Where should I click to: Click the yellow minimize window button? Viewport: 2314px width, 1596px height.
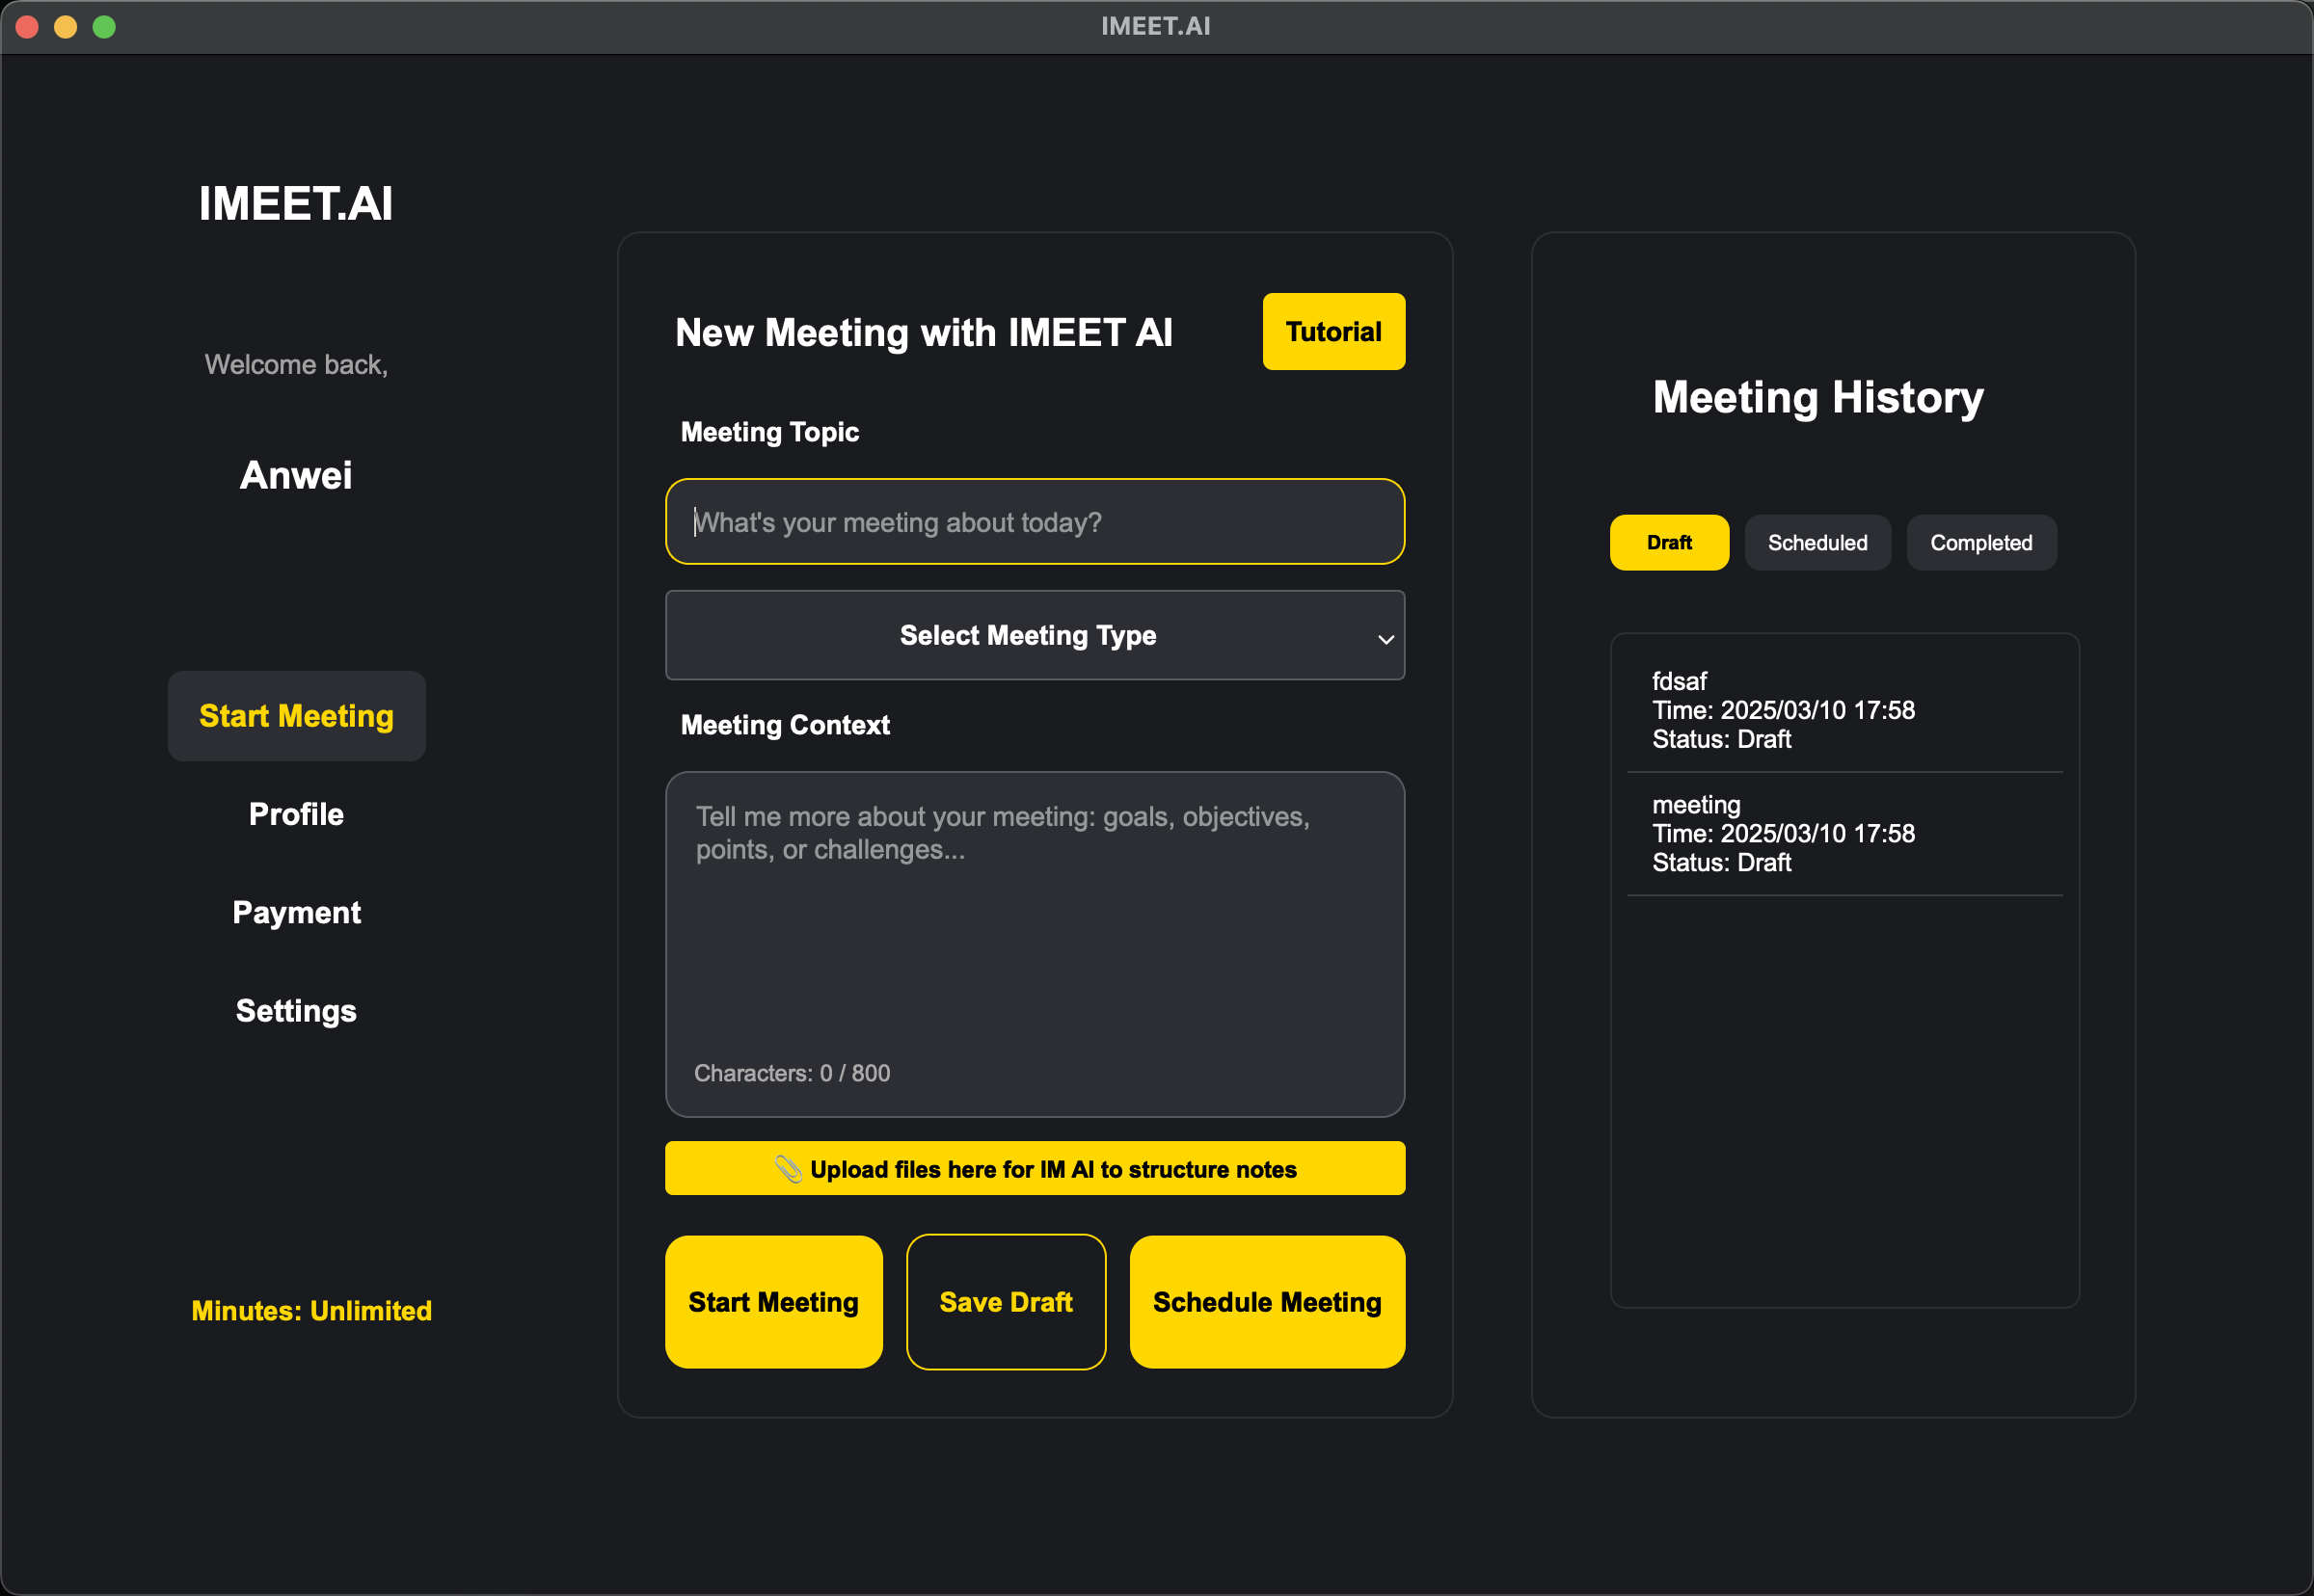pos(66,27)
